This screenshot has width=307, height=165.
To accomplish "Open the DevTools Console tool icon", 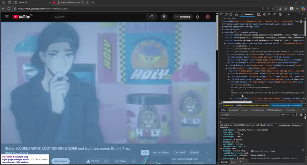I will click(259, 14).
